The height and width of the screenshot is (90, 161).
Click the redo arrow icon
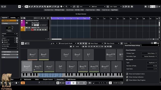click(x=5, y=7)
